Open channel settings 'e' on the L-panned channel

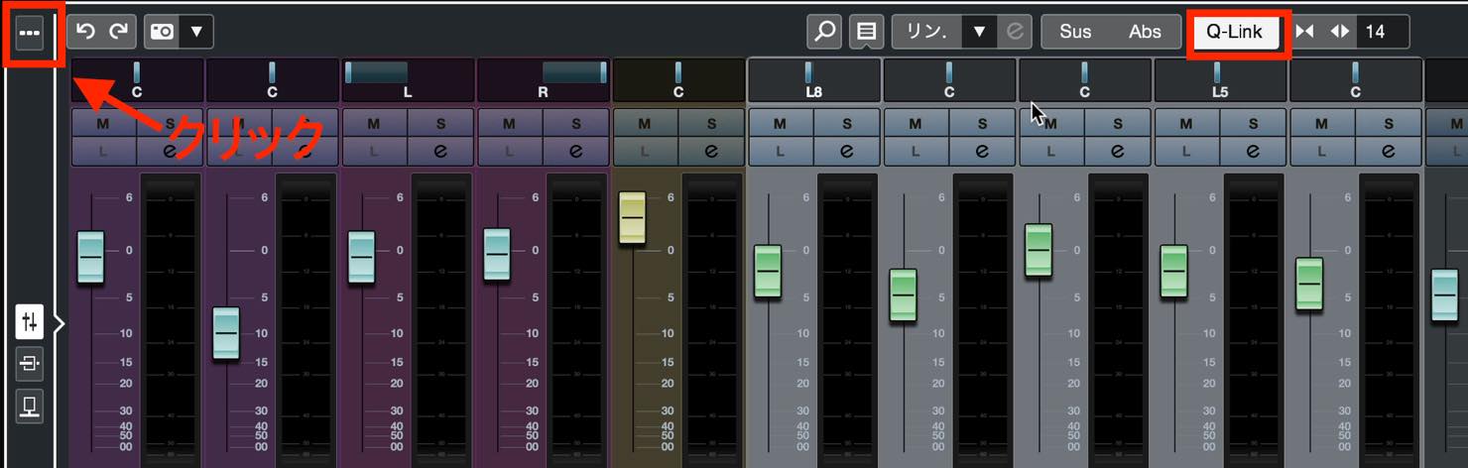pyautogui.click(x=440, y=152)
